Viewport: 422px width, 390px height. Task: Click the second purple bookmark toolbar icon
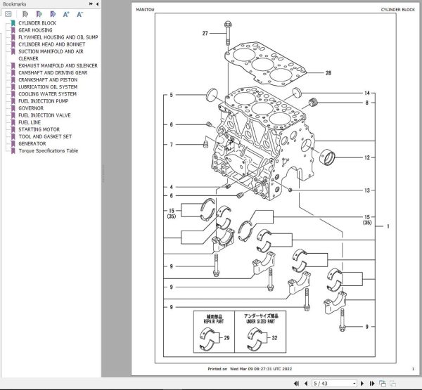(x=39, y=14)
